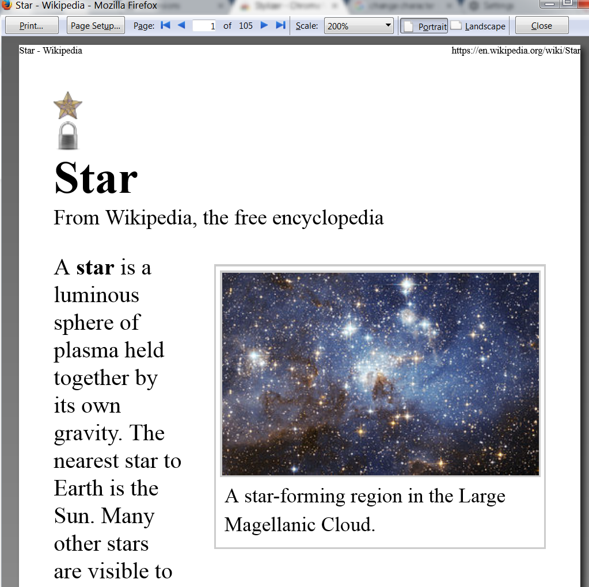Open Page Setup... dialog
Image resolution: width=589 pixels, height=587 pixels.
click(x=96, y=26)
